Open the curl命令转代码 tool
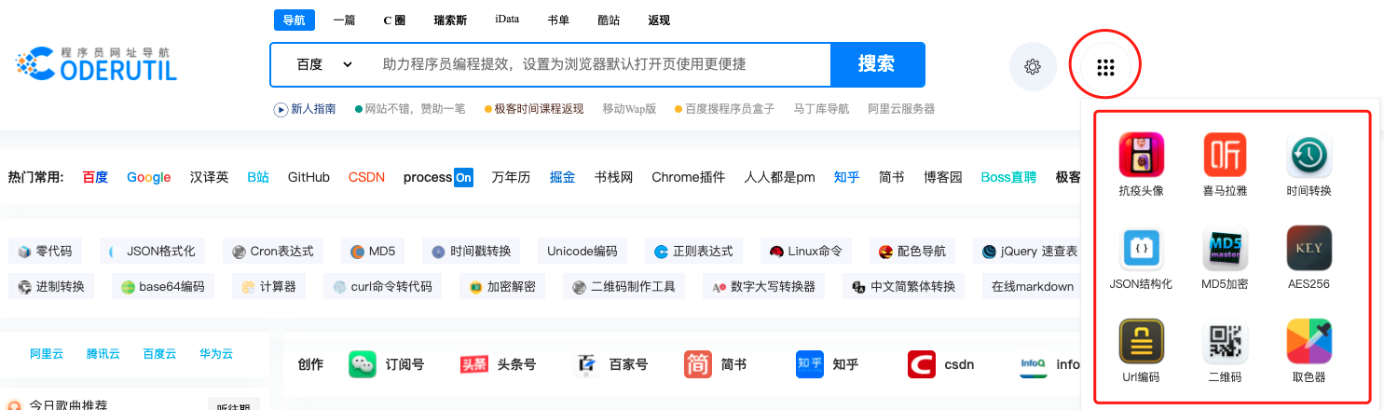Viewport: 1384px width, 410px height. click(383, 286)
